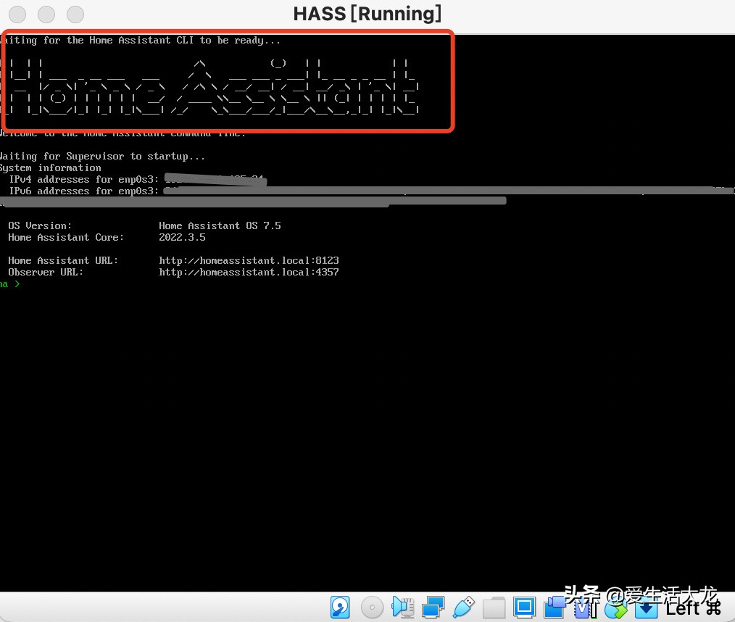Open the shared folders indicator
The image size is (735, 622).
tap(494, 607)
